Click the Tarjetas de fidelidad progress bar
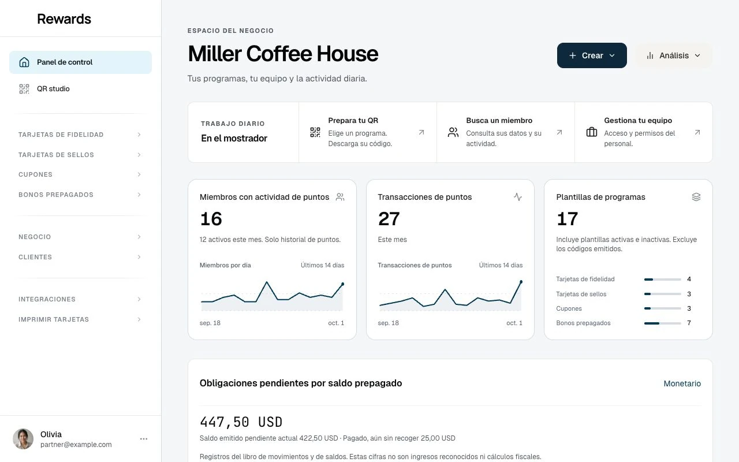The width and height of the screenshot is (739, 462). (x=663, y=280)
